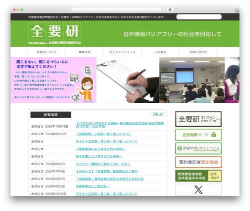Click the date 2026年5月30日 in news list

coord(56,194)
